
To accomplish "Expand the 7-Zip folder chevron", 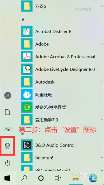I will (102, 6).
